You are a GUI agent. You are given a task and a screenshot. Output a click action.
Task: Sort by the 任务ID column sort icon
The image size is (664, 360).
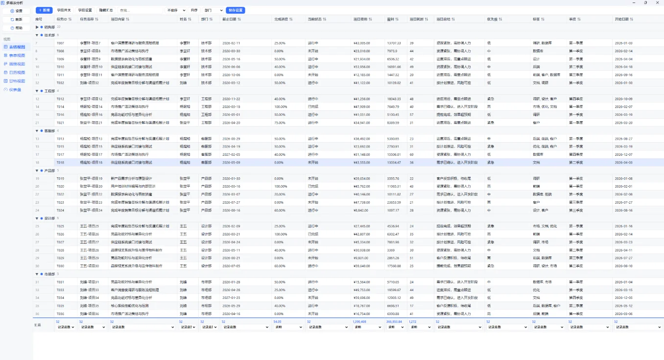tap(70, 19)
